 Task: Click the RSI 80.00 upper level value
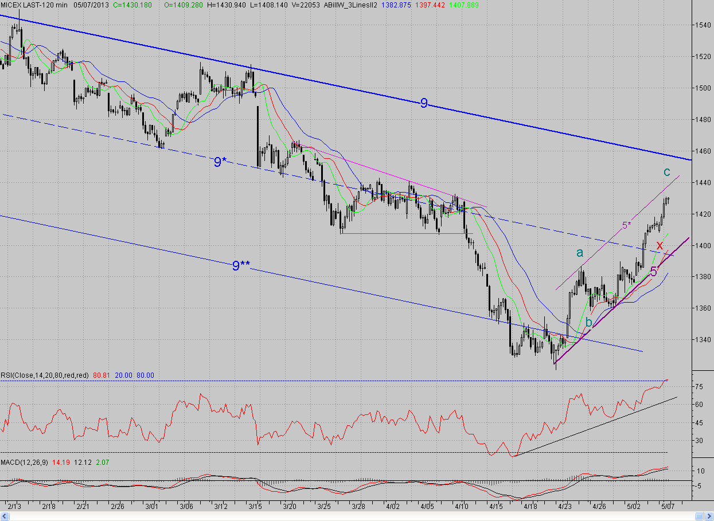[x=145, y=375]
